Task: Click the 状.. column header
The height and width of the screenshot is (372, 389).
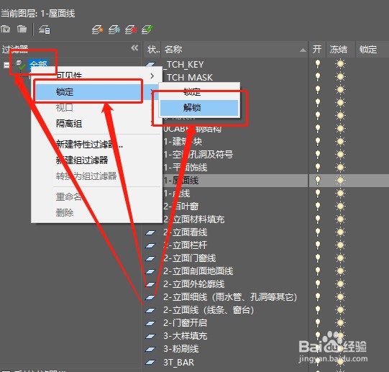Action: [152, 50]
